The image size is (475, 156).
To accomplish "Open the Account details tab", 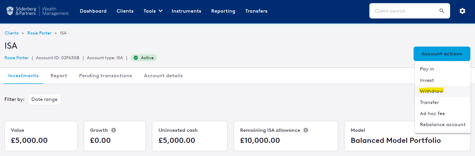I will (x=163, y=76).
